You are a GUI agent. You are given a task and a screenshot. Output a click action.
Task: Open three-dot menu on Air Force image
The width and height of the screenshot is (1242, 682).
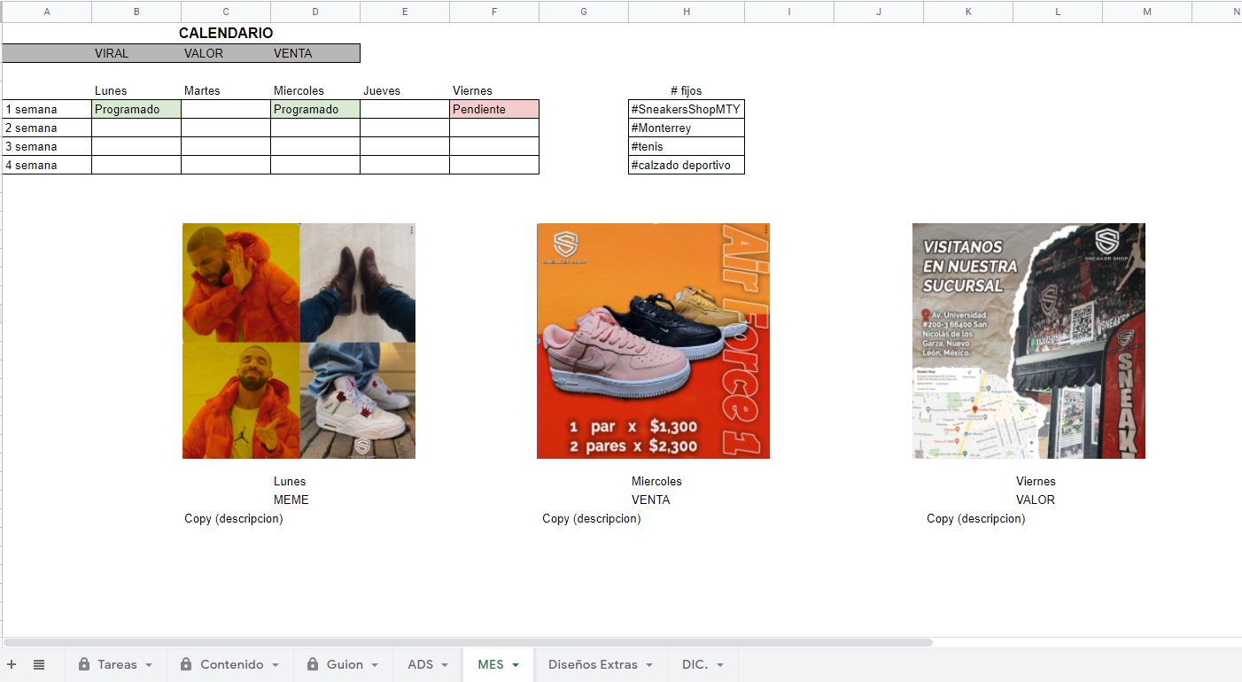click(x=765, y=230)
